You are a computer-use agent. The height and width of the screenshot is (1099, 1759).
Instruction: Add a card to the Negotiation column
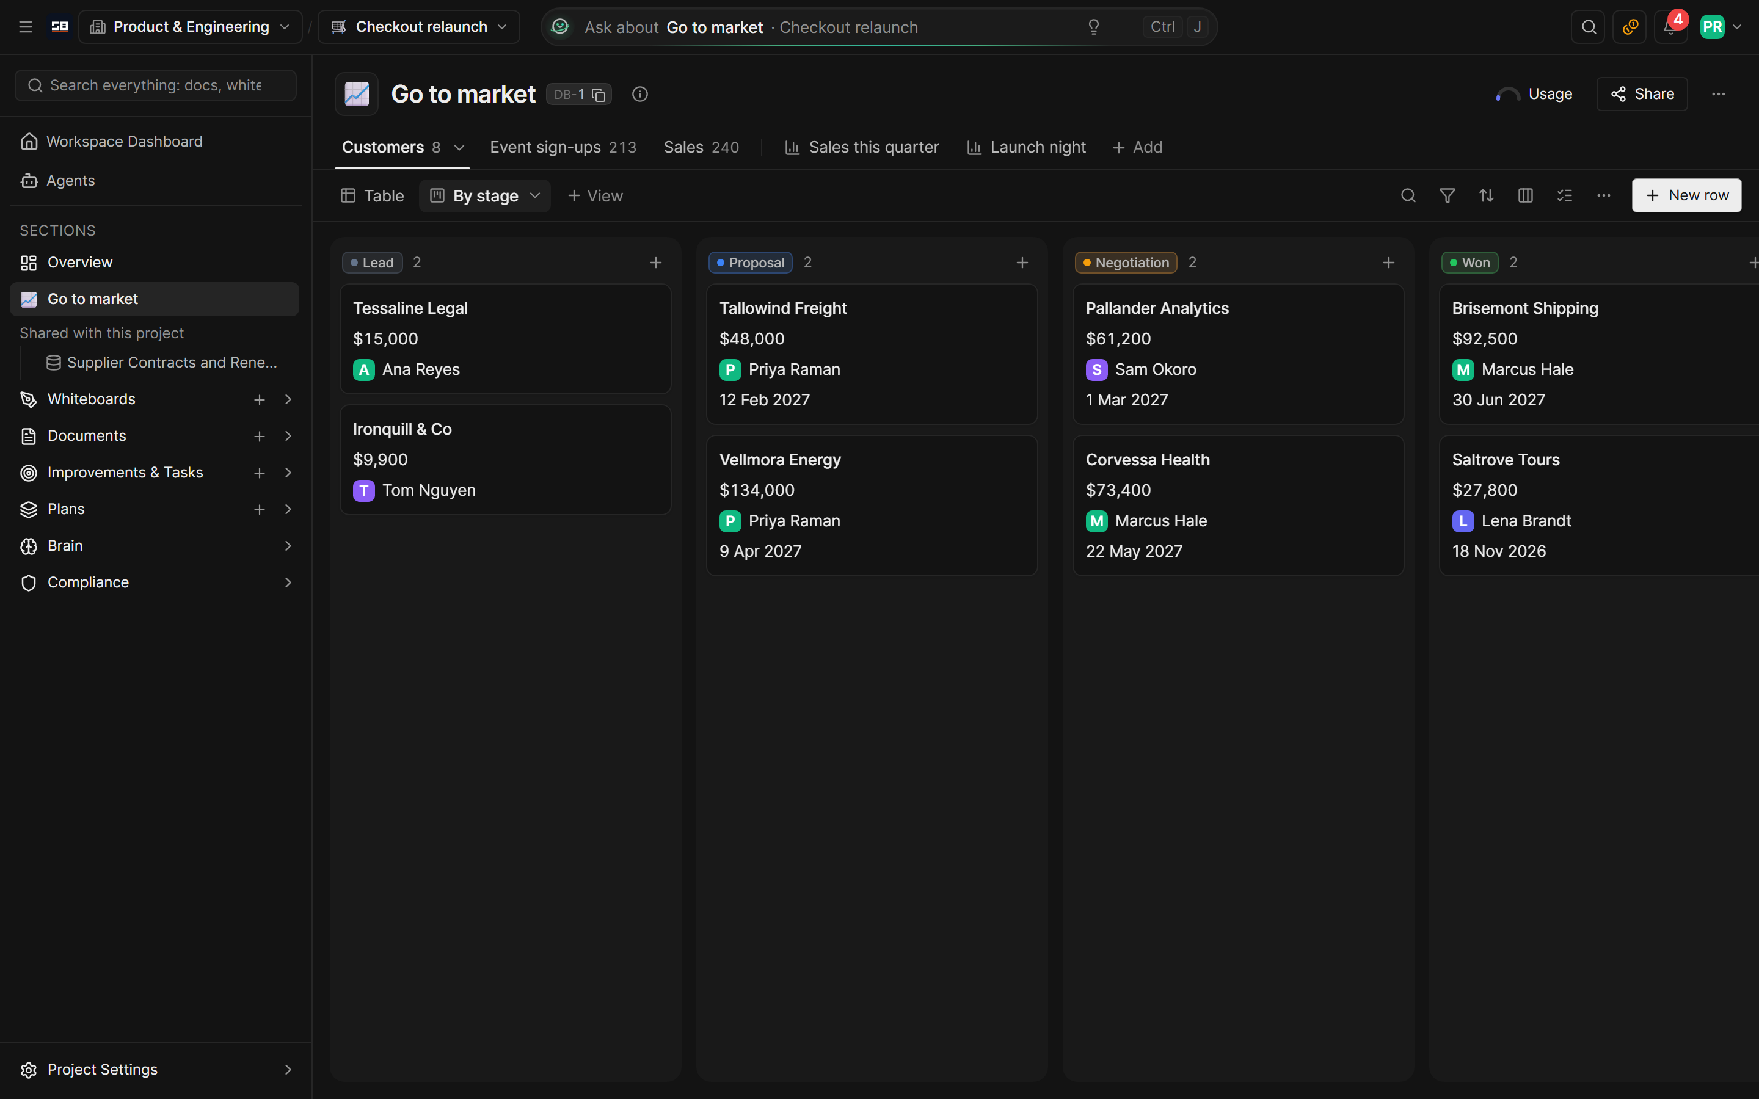pyautogui.click(x=1388, y=263)
